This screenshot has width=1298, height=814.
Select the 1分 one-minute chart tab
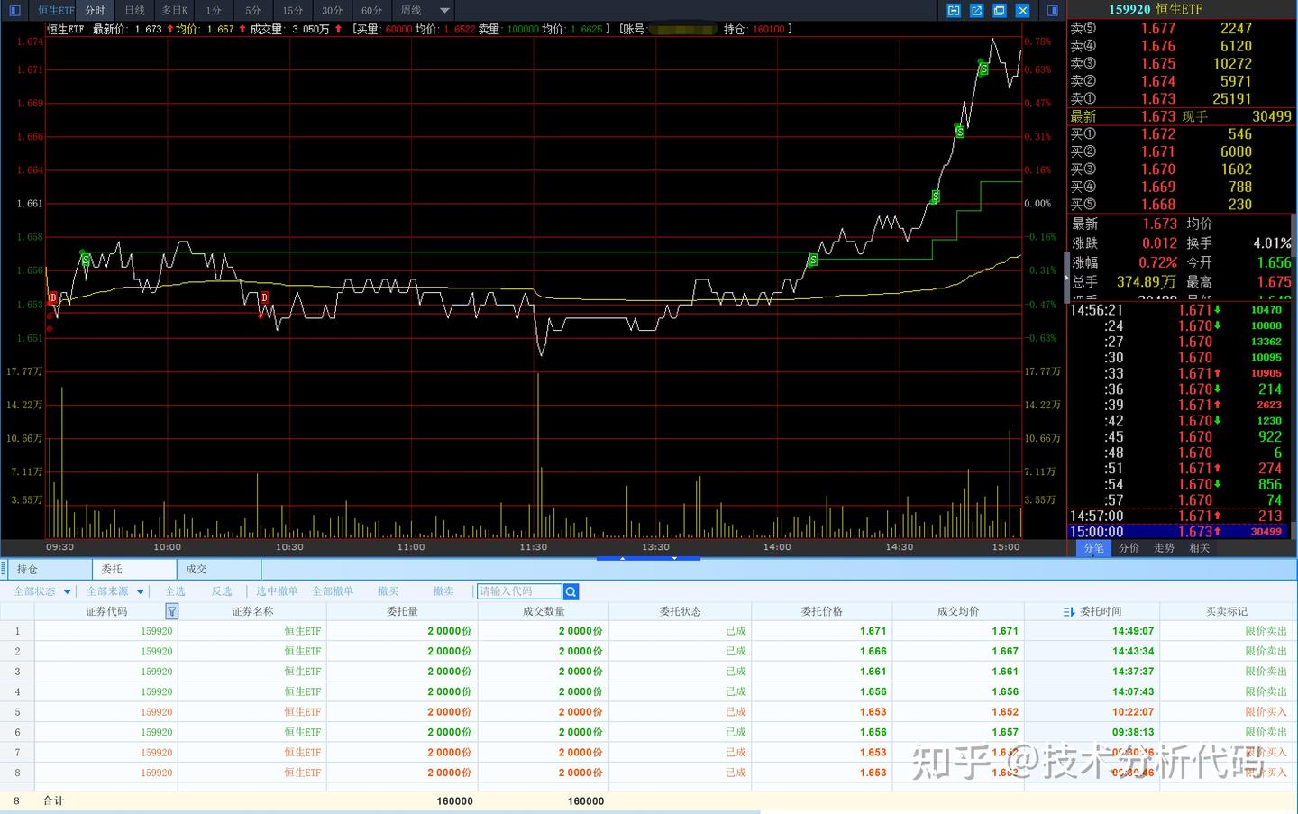click(x=214, y=10)
